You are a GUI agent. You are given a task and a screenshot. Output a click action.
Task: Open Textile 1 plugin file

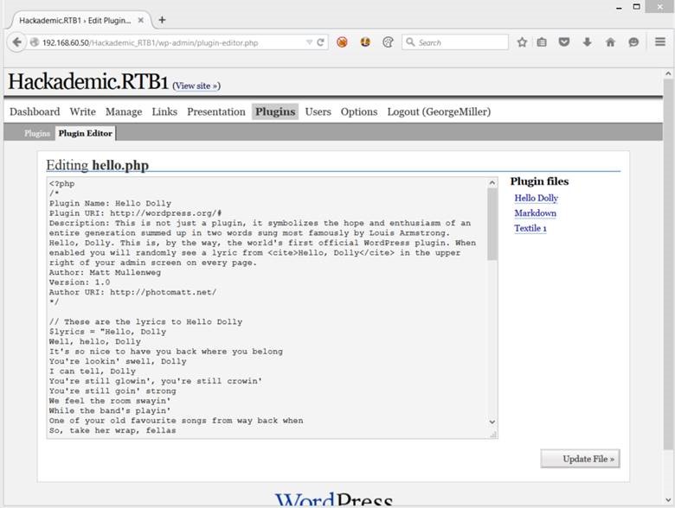tap(530, 228)
